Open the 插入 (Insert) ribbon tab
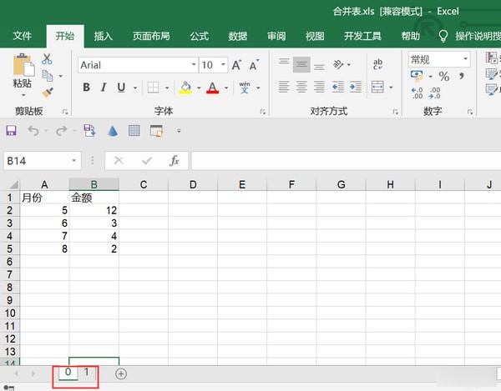Viewport: 501px width, 391px height. pyautogui.click(x=104, y=37)
